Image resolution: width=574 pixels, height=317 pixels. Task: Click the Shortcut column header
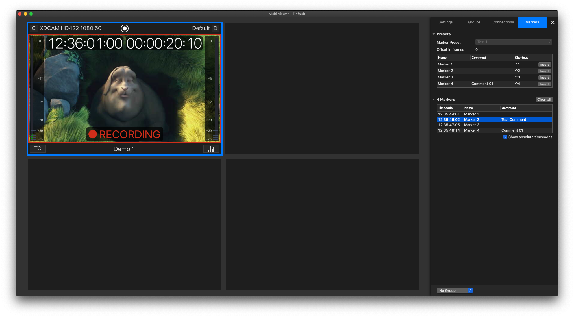click(x=525, y=58)
